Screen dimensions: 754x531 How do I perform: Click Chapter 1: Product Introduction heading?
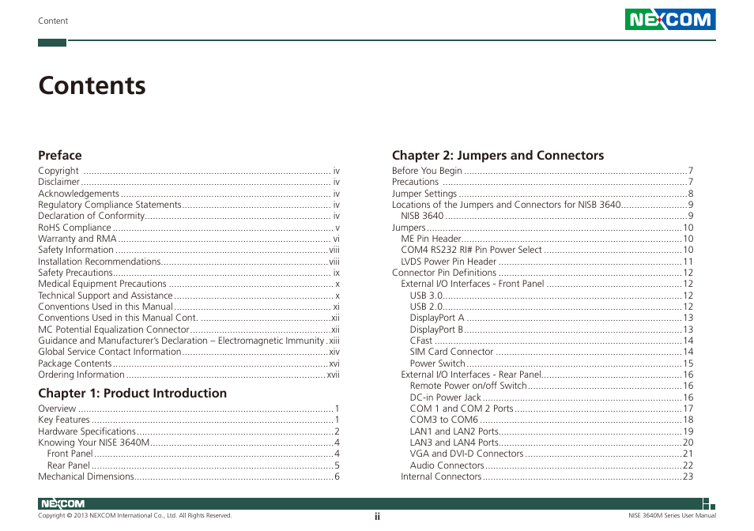tap(132, 393)
